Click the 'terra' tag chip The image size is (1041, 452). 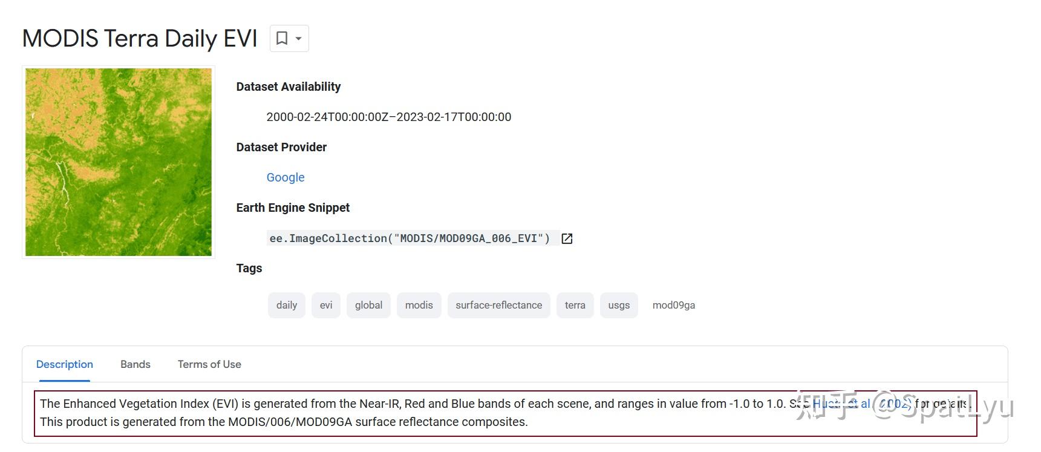[575, 305]
